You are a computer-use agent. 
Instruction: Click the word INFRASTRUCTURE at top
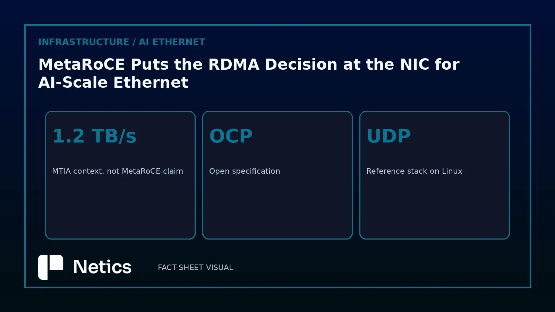(84, 42)
